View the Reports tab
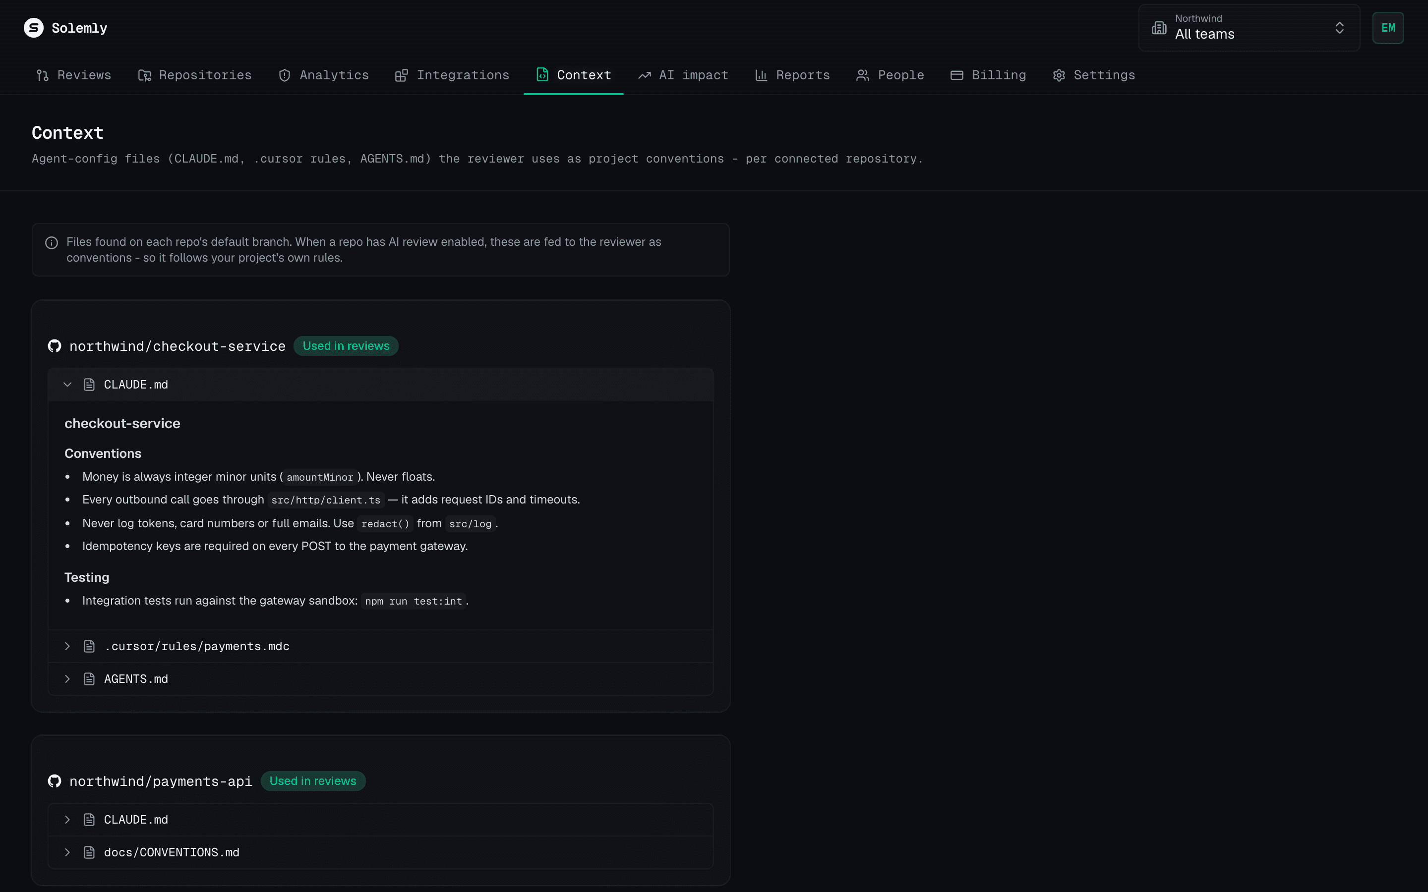This screenshot has height=892, width=1428. pyautogui.click(x=792, y=75)
